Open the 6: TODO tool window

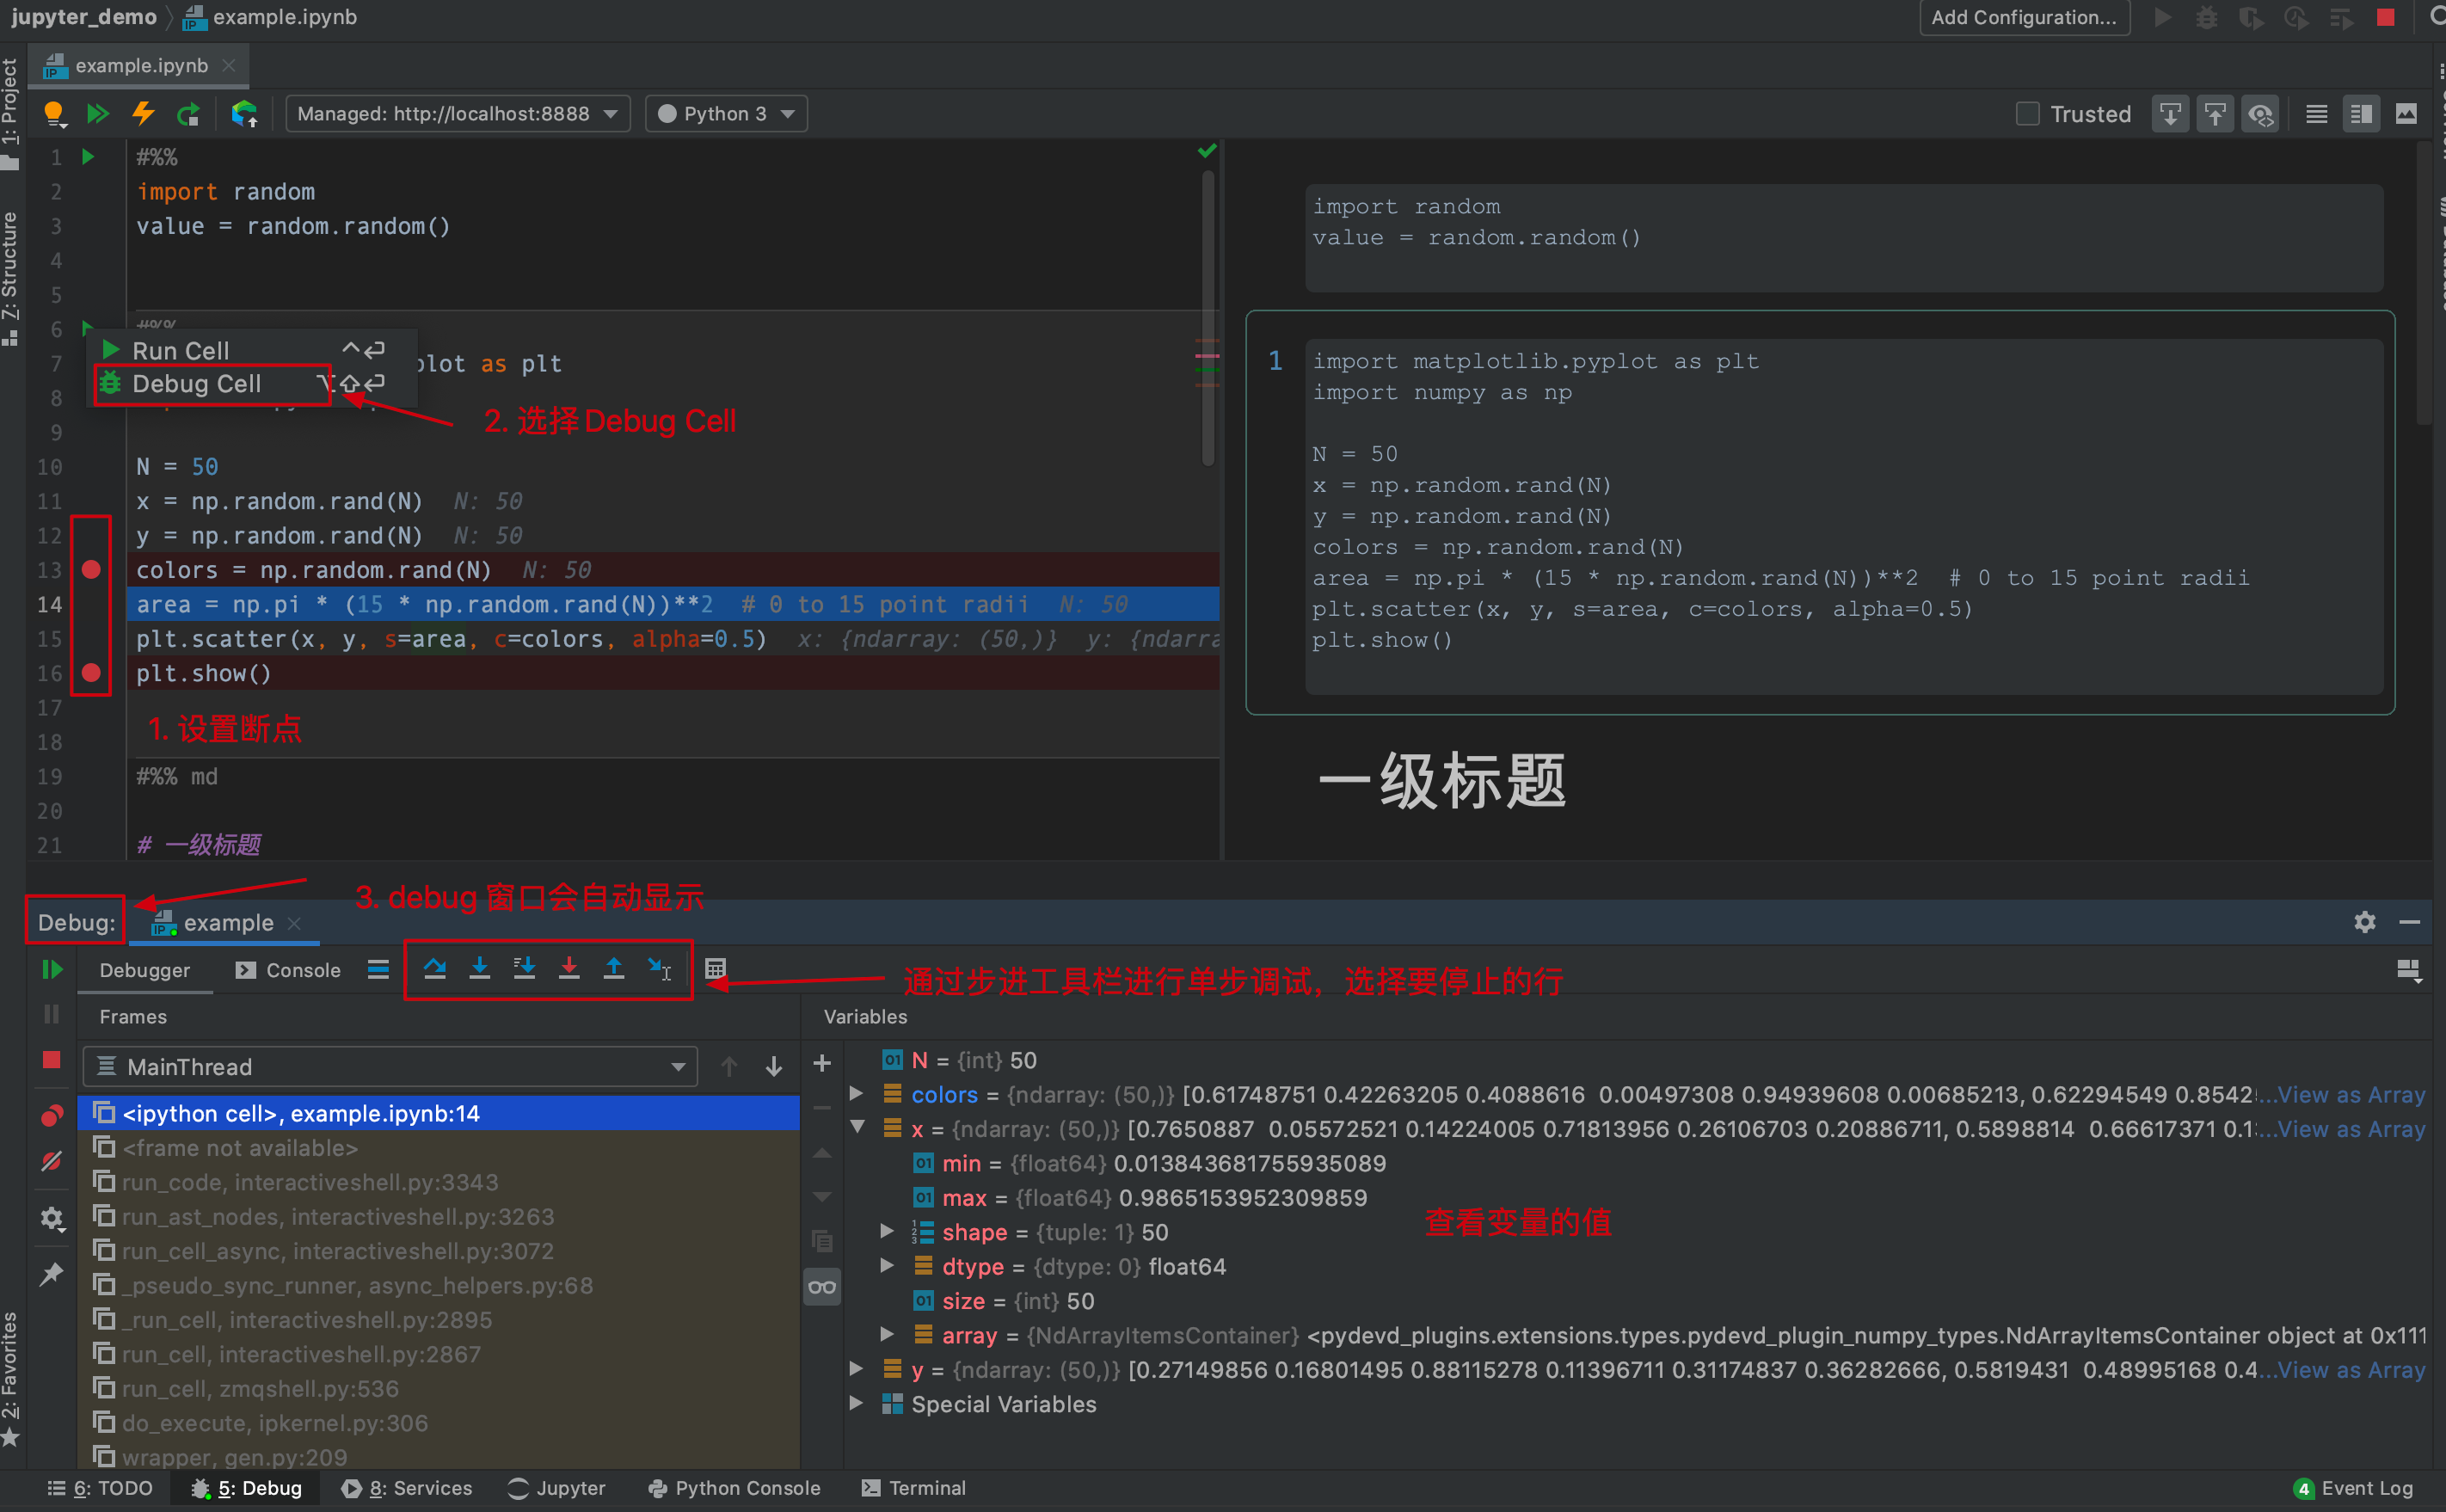100,1488
